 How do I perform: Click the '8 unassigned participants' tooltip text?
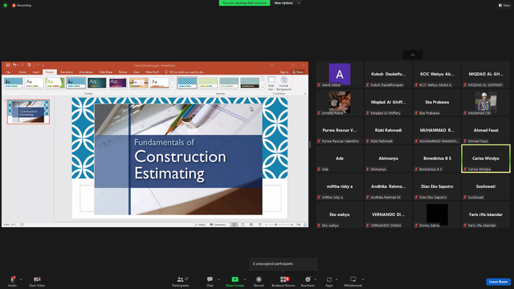click(273, 264)
